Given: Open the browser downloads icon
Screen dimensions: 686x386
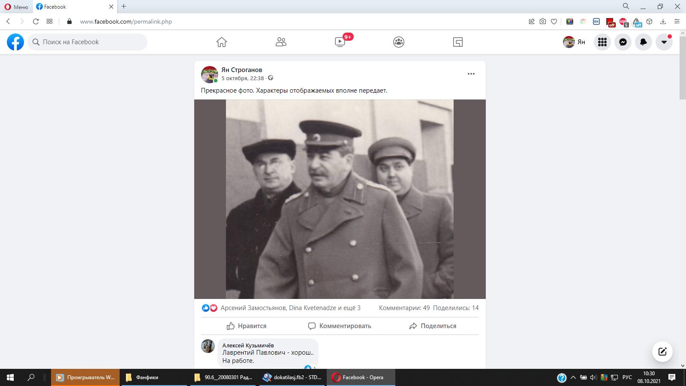Looking at the screenshot, I should point(663,21).
